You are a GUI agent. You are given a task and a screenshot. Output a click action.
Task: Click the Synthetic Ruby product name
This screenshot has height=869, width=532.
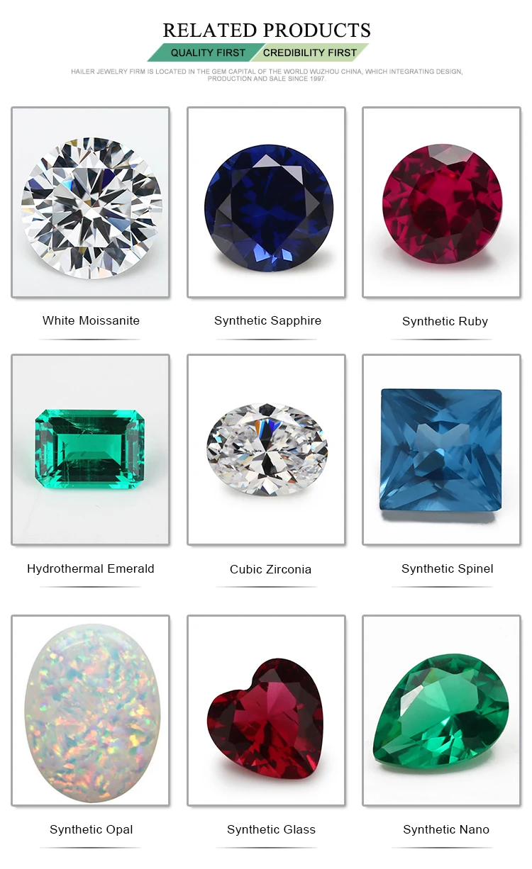click(x=445, y=322)
